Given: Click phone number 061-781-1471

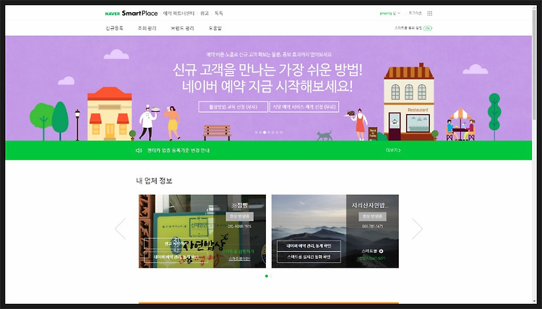Looking at the screenshot, I should pyautogui.click(x=372, y=227).
